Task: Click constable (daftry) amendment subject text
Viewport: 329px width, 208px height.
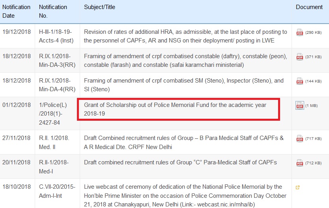Action: (x=185, y=60)
